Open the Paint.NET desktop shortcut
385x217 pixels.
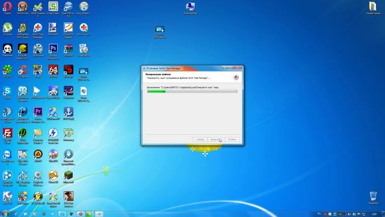coord(54,30)
